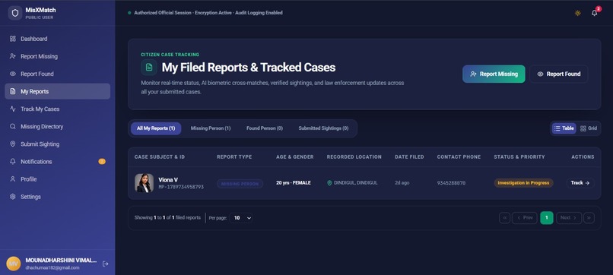Click the Authorized Official Session banner text

coord(208,13)
